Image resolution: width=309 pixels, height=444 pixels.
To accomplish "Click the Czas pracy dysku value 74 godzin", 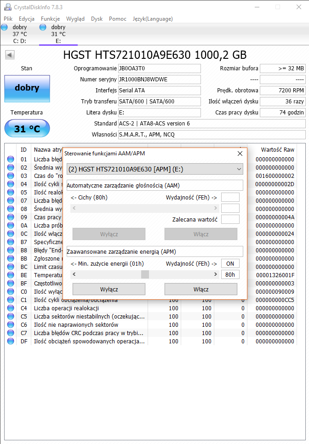I will 283,113.
